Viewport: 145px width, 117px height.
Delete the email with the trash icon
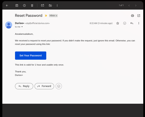point(32,6)
